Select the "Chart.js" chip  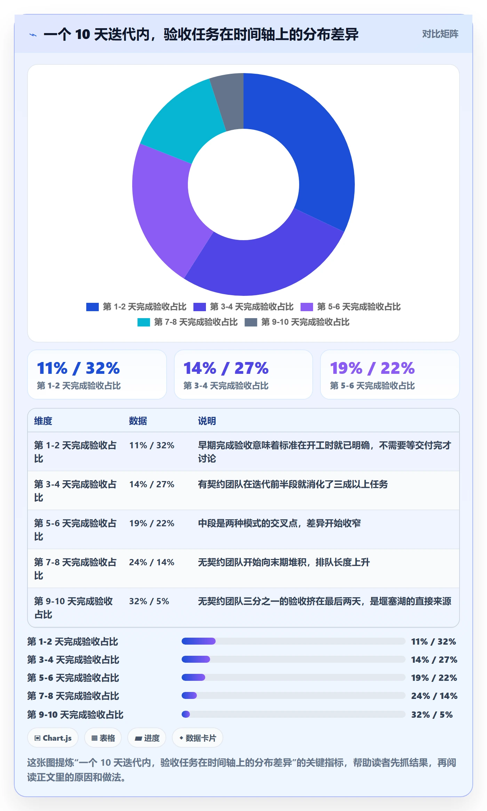[53, 738]
